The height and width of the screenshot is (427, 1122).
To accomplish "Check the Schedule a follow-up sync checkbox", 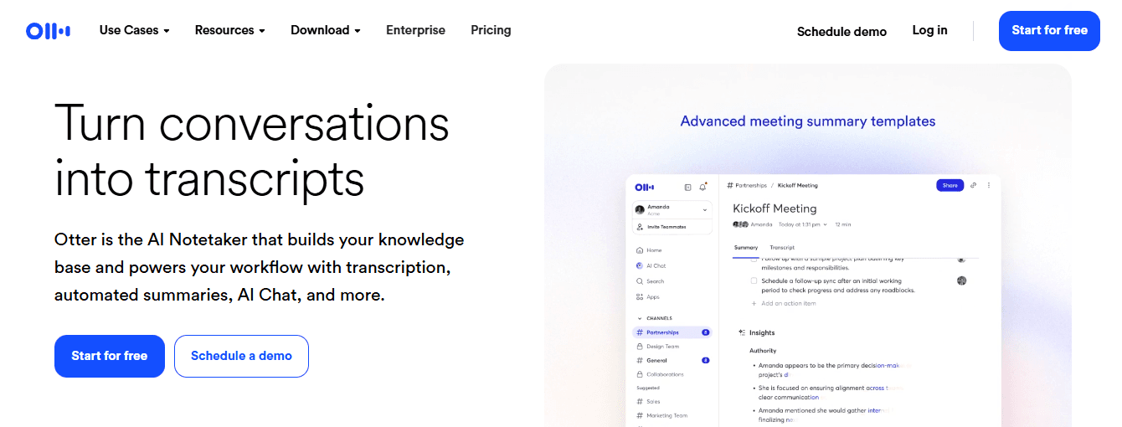I will click(x=754, y=281).
